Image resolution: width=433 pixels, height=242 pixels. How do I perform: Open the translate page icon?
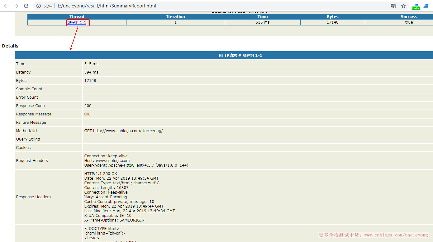pyautogui.click(x=393, y=6)
